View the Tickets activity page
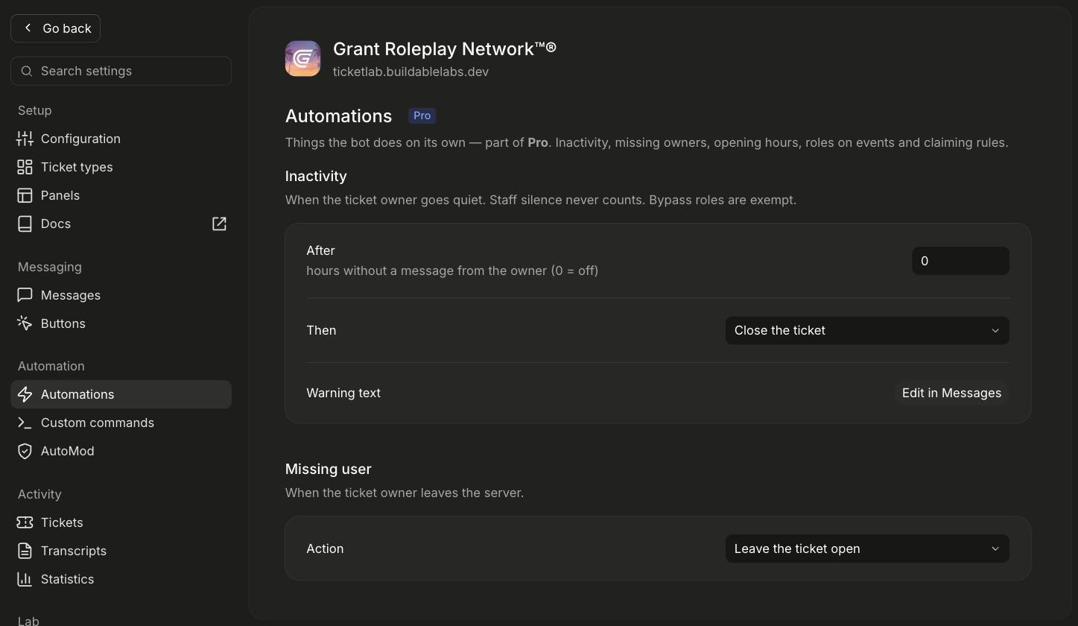This screenshot has height=626, width=1078. [x=121, y=522]
